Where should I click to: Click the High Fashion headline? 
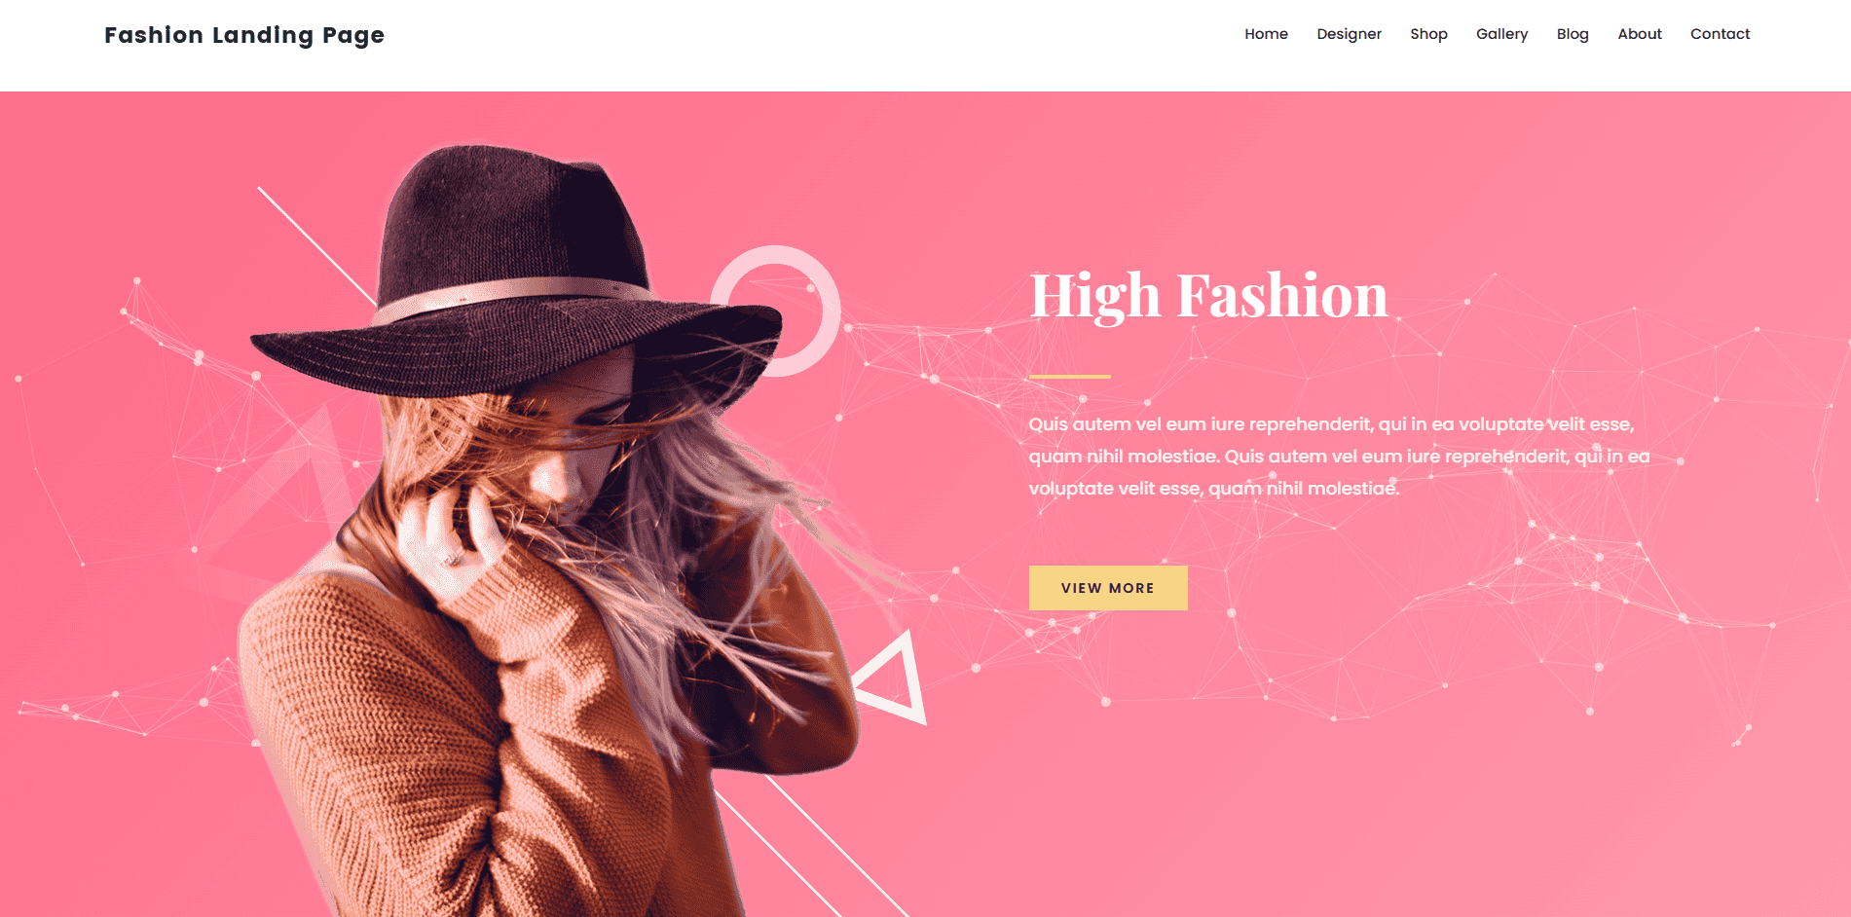(x=1208, y=296)
